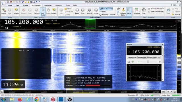182x102 pixels.
Task: Open the Favourites ribbon tab
Action: click(x=48, y=5)
